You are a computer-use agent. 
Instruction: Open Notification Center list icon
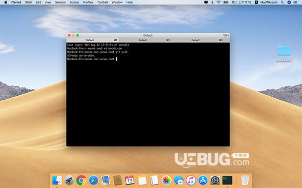(x=295, y=3)
